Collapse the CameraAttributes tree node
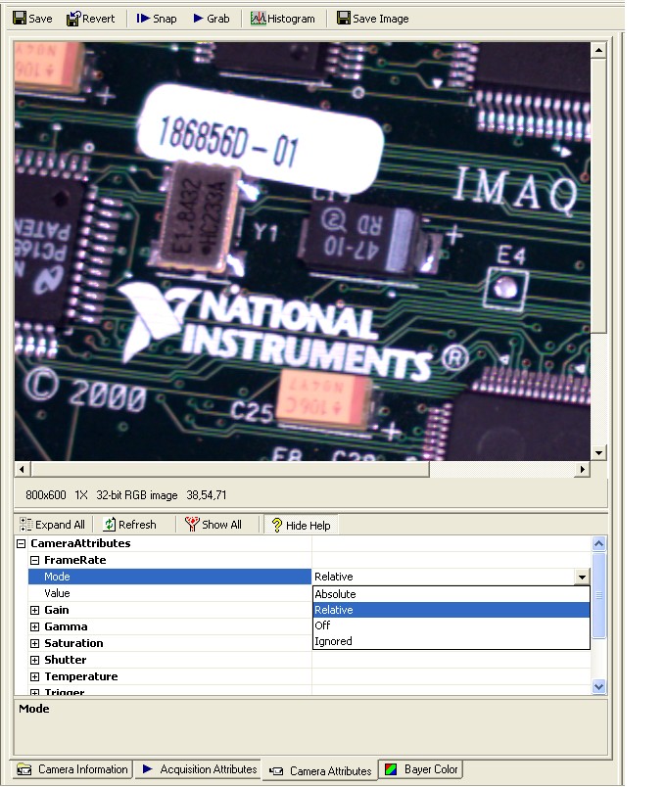 [22, 544]
